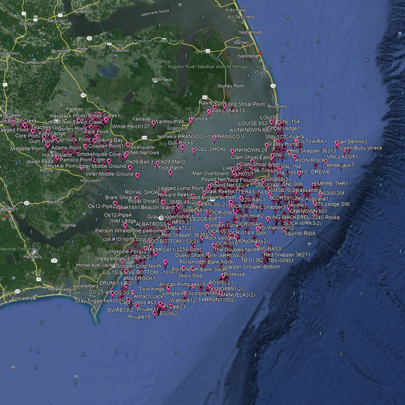
Task: Select the Creswell town label
Action: click(x=120, y=50)
